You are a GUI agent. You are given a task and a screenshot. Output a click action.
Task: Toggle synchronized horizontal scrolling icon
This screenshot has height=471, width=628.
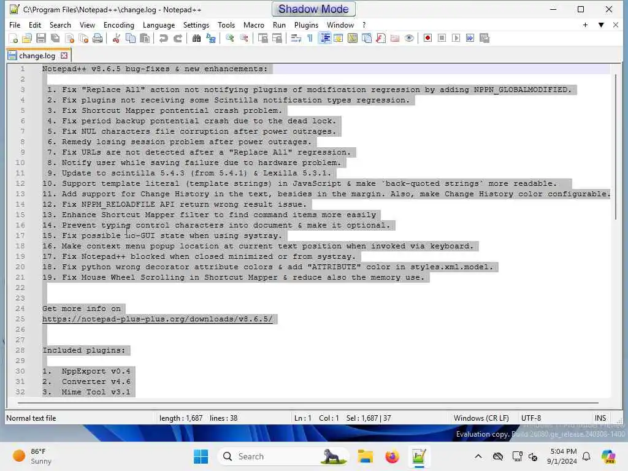pos(277,39)
